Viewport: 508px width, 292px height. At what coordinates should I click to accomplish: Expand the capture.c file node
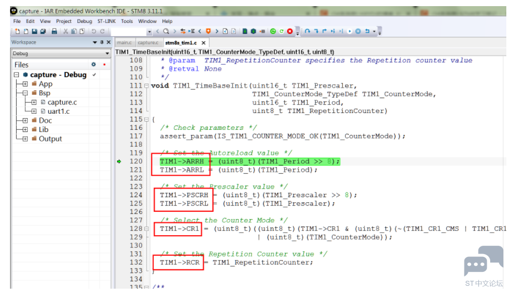point(34,103)
